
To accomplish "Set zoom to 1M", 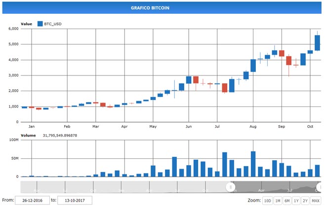I will tap(278, 201).
